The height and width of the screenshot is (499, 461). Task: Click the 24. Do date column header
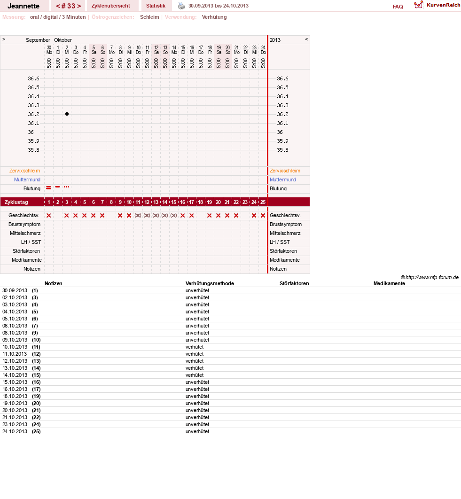pyautogui.click(x=263, y=50)
